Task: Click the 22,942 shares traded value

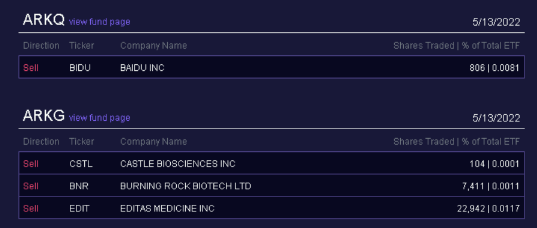Action: point(471,208)
